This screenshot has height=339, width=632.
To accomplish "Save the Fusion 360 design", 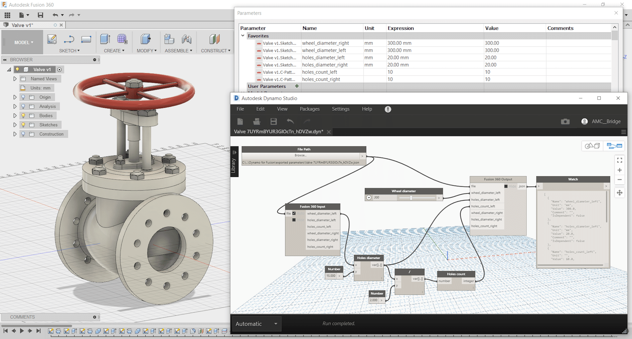I will [x=40, y=15].
